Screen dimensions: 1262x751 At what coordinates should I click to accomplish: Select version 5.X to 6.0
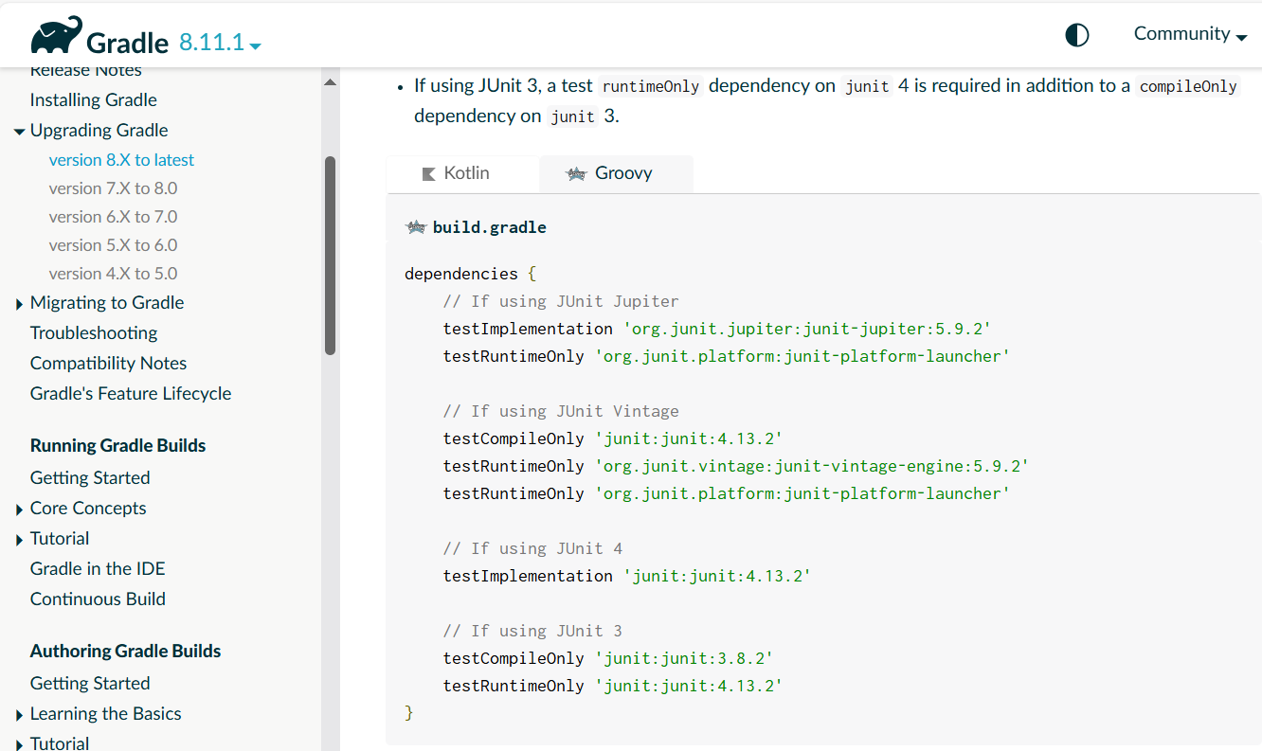coord(113,245)
